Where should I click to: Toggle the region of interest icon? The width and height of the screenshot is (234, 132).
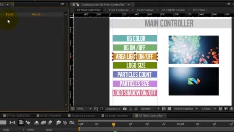coord(102,109)
